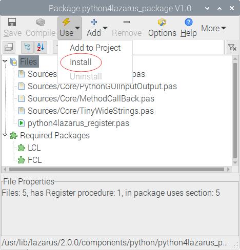Collapse the Required Packages node
This screenshot has height=250, width=240.
[x=5, y=135]
